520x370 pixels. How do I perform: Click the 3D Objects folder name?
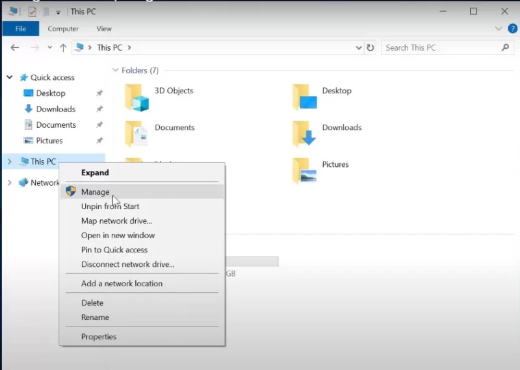point(174,91)
